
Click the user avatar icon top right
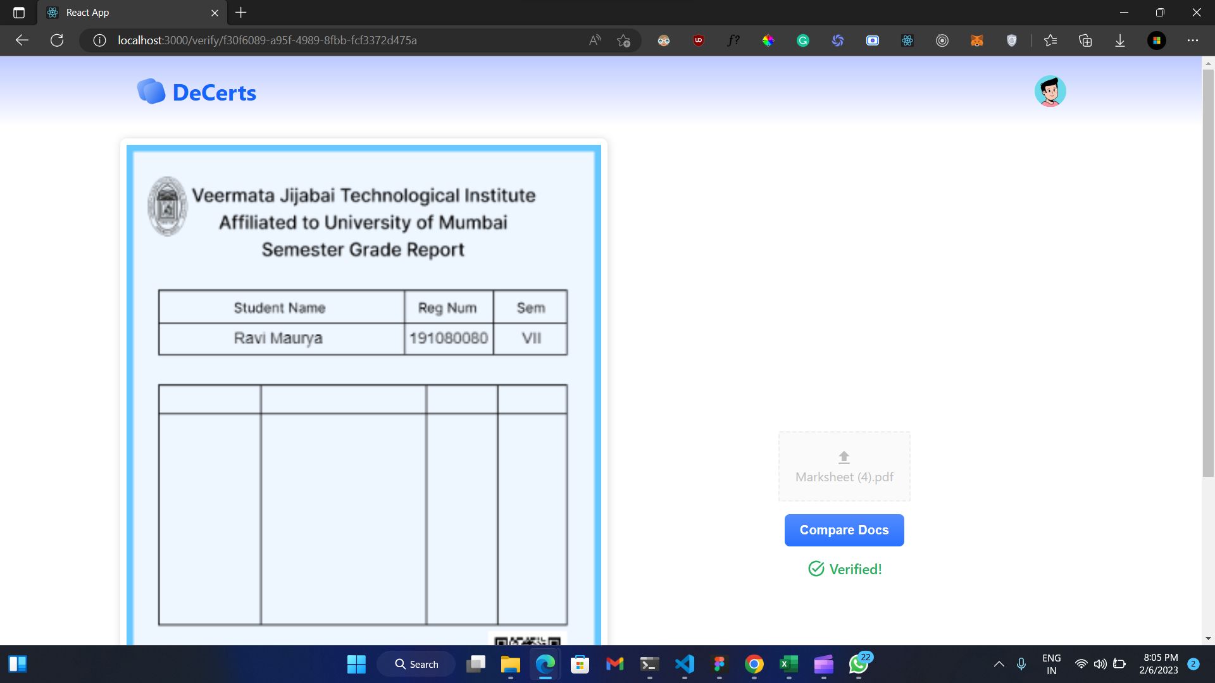coord(1050,92)
